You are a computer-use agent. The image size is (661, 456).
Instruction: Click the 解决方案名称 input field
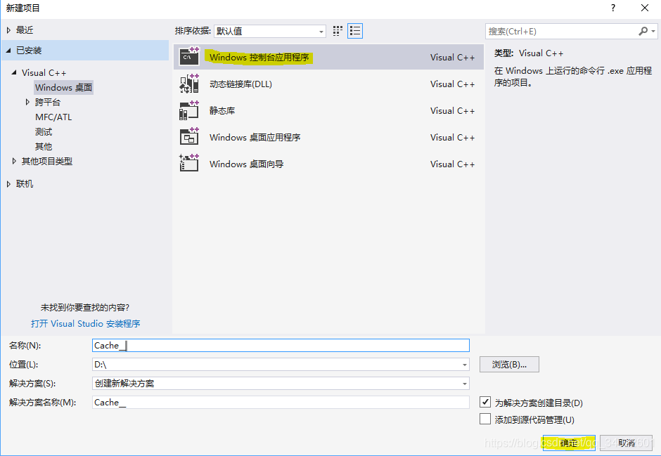[281, 402]
